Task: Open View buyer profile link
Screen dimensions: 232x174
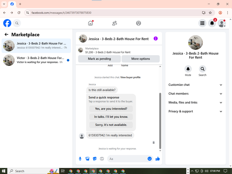Action: (x=130, y=77)
